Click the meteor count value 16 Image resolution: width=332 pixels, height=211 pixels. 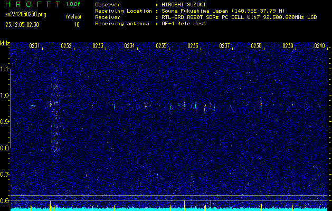[77, 24]
